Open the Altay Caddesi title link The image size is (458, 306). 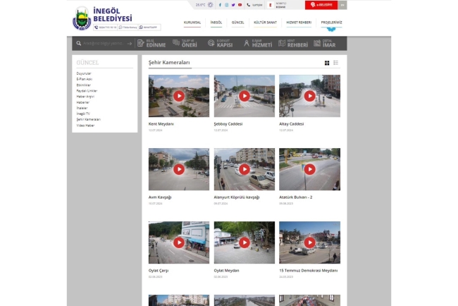[292, 124]
